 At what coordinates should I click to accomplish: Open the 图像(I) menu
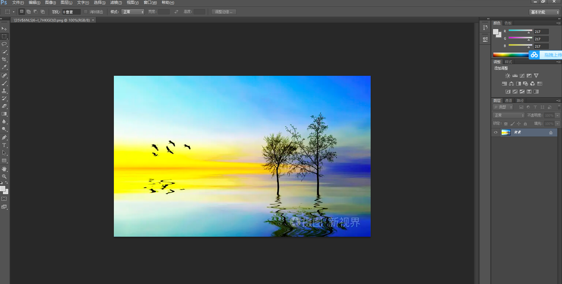(50, 3)
